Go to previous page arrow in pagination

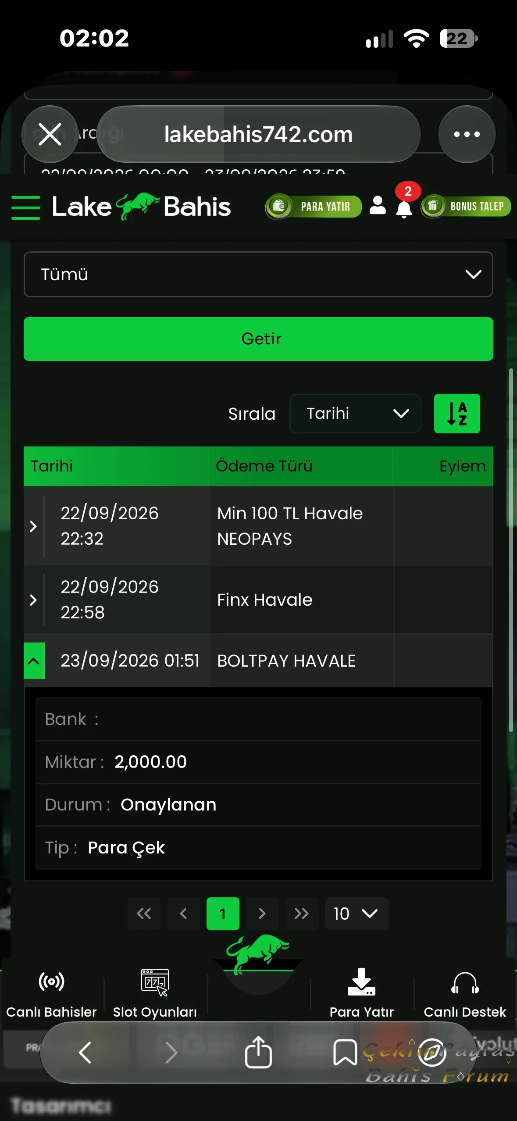pos(183,914)
